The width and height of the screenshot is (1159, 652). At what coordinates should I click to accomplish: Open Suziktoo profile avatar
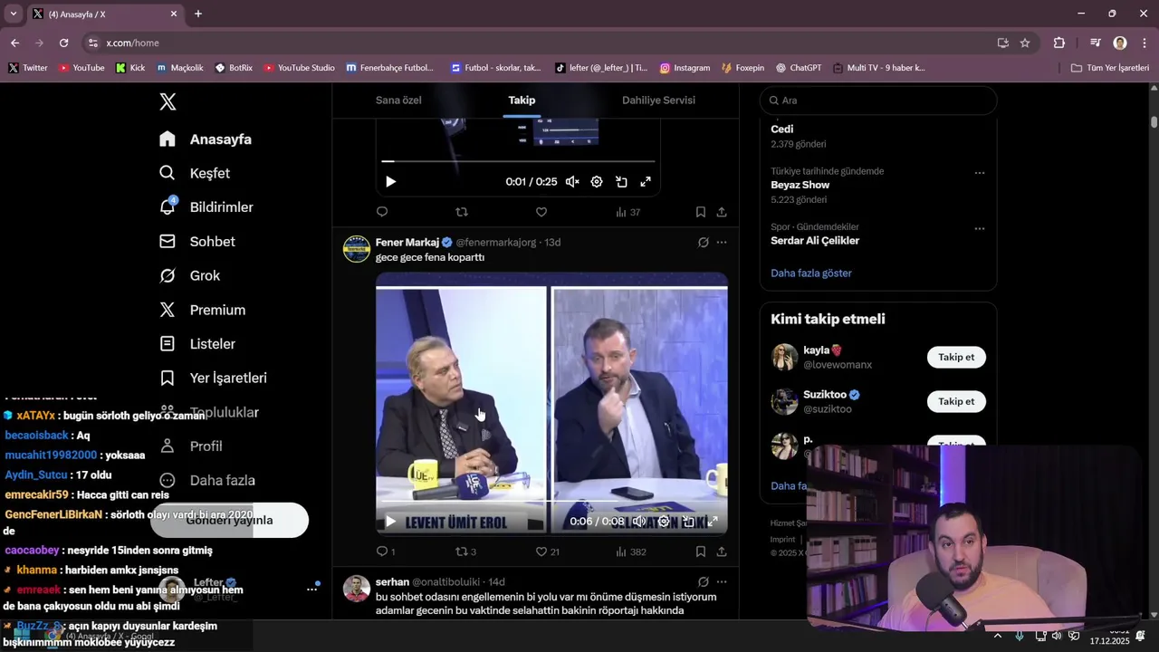pos(784,401)
